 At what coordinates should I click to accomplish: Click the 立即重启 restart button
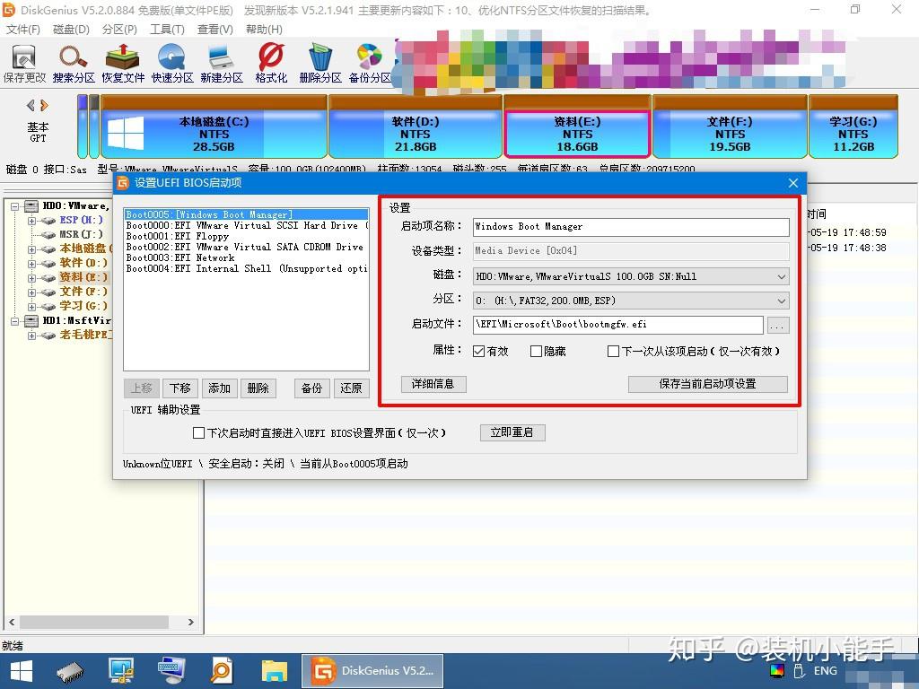512,432
